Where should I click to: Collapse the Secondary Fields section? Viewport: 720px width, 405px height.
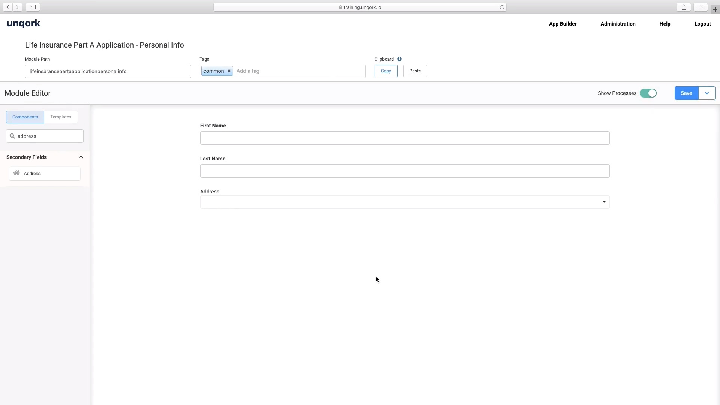pyautogui.click(x=81, y=157)
